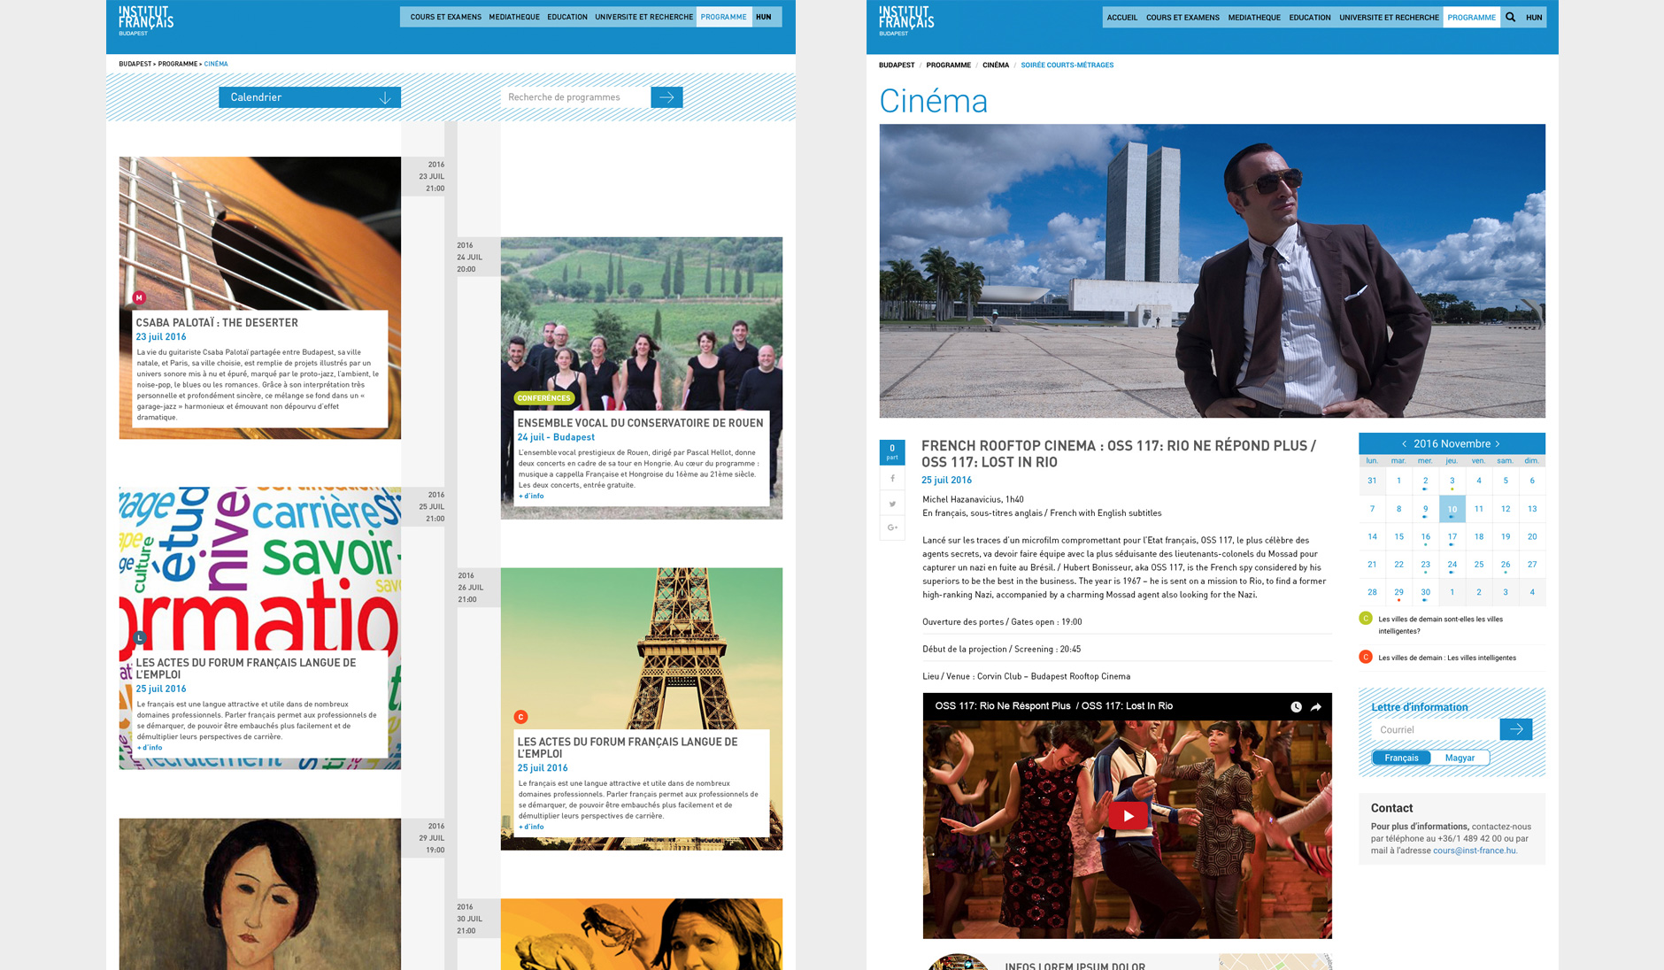Open + d'info on Ensemble Vocal card
The height and width of the screenshot is (970, 1664).
531,496
